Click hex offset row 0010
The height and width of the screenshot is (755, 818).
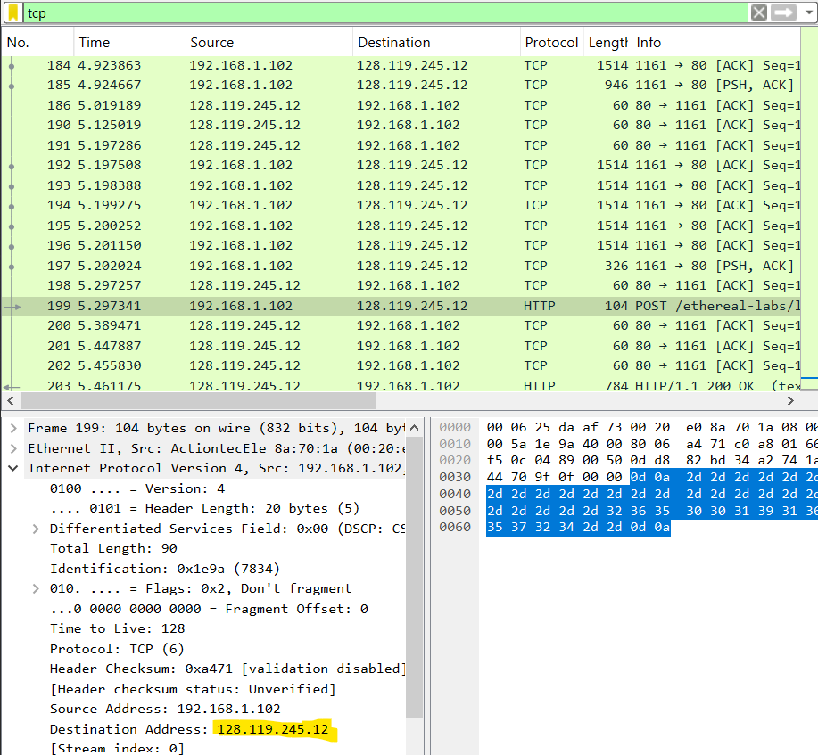coord(455,444)
